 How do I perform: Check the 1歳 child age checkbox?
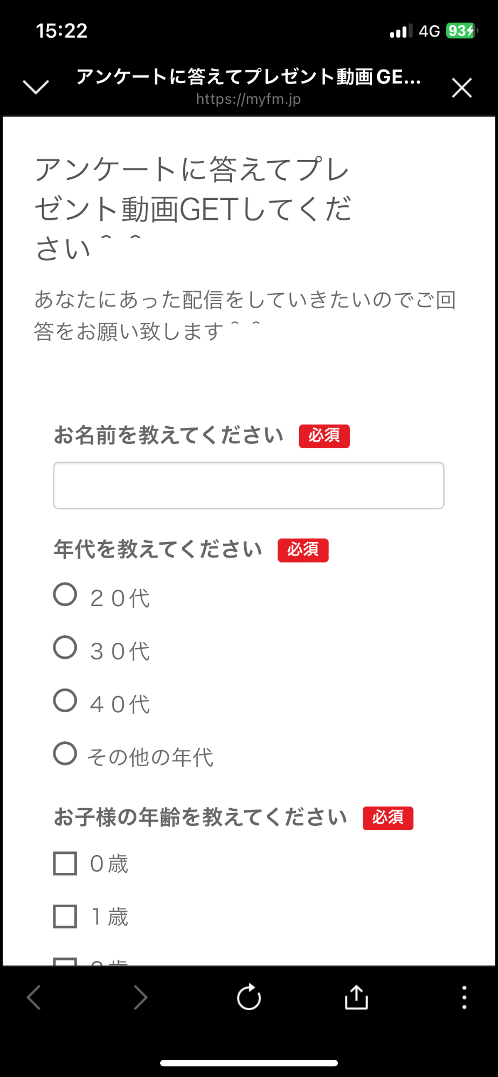click(x=64, y=915)
